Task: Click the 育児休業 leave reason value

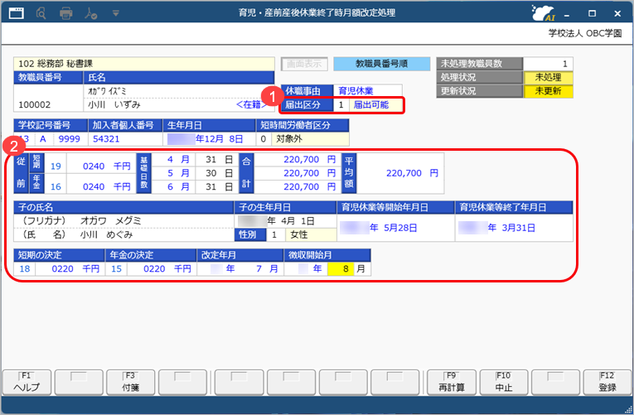Action: 356,91
